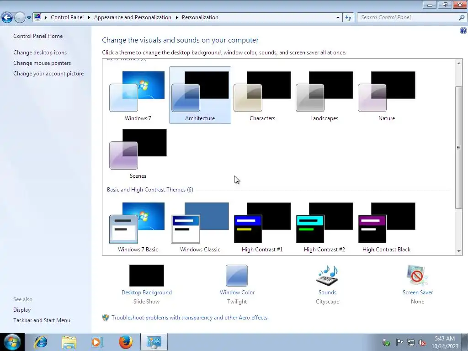Open recent pages dropdown arrow

click(29, 18)
